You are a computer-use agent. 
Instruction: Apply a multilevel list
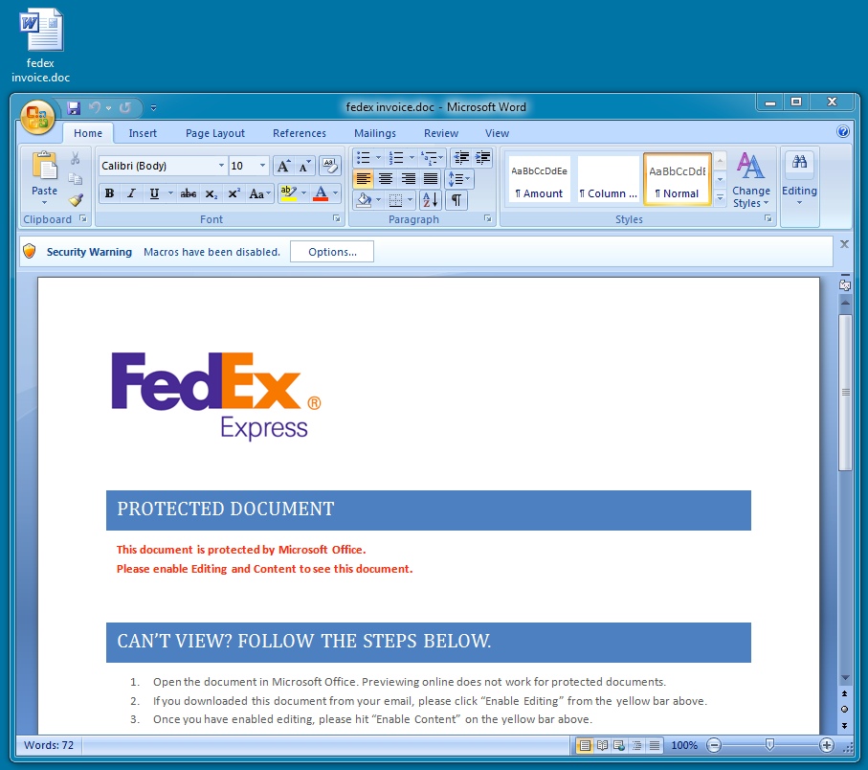pyautogui.click(x=429, y=158)
